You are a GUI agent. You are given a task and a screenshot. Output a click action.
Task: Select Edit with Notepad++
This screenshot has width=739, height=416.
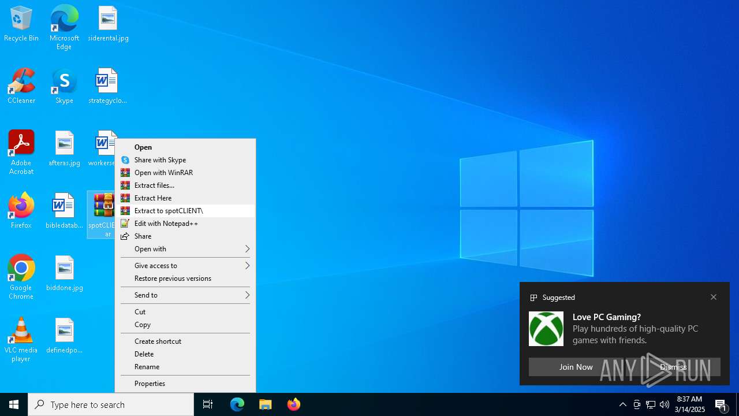[x=185, y=224]
